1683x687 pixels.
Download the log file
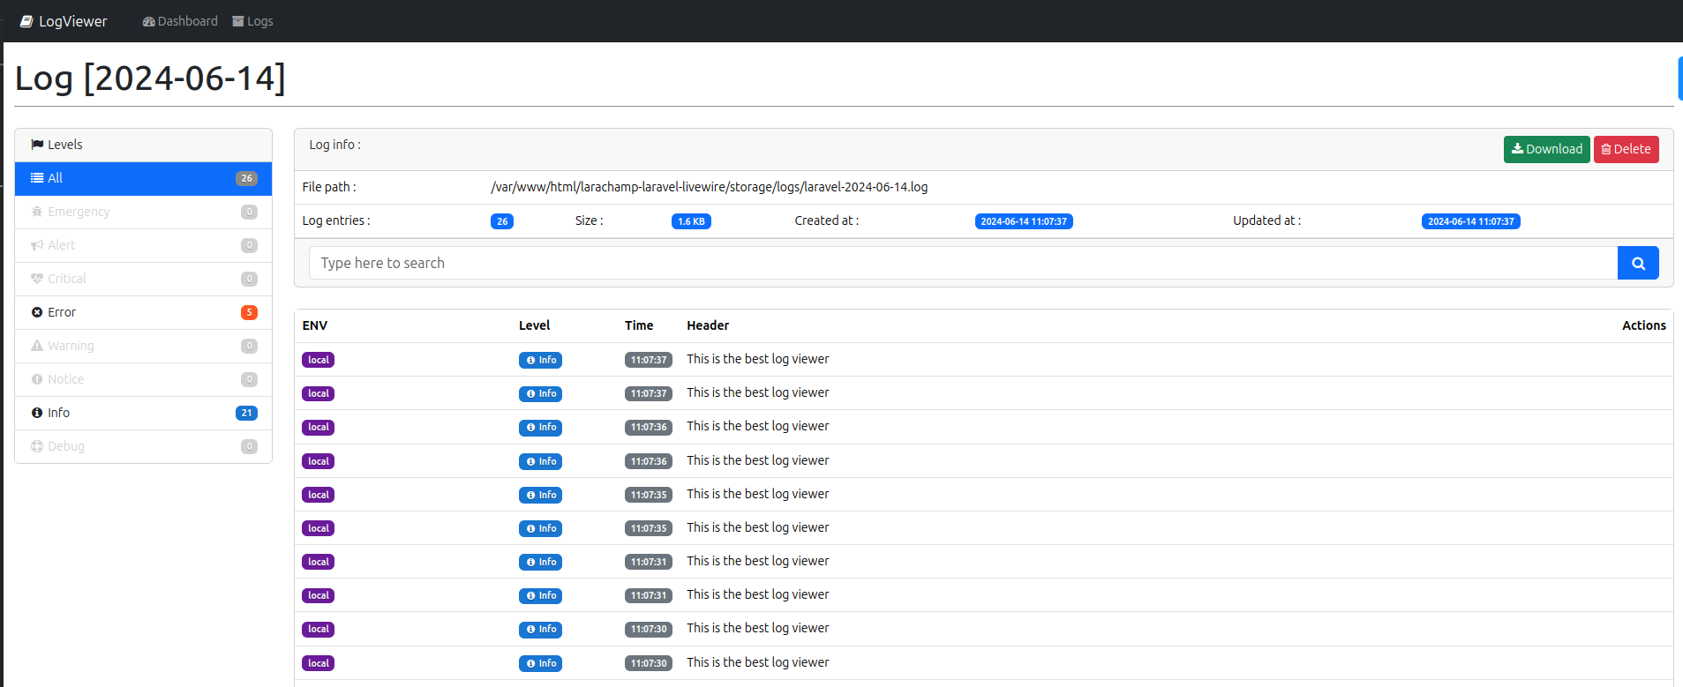pyautogui.click(x=1546, y=149)
